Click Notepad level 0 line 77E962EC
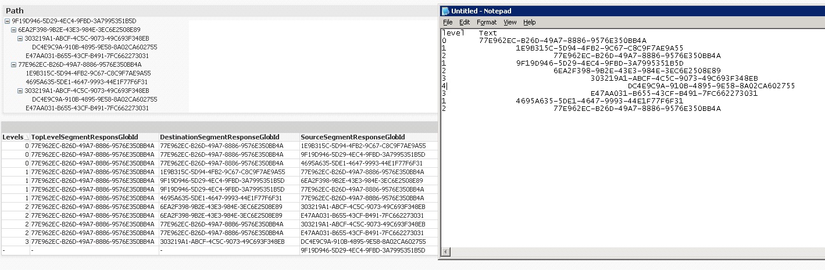The width and height of the screenshot is (825, 270). click(562, 41)
